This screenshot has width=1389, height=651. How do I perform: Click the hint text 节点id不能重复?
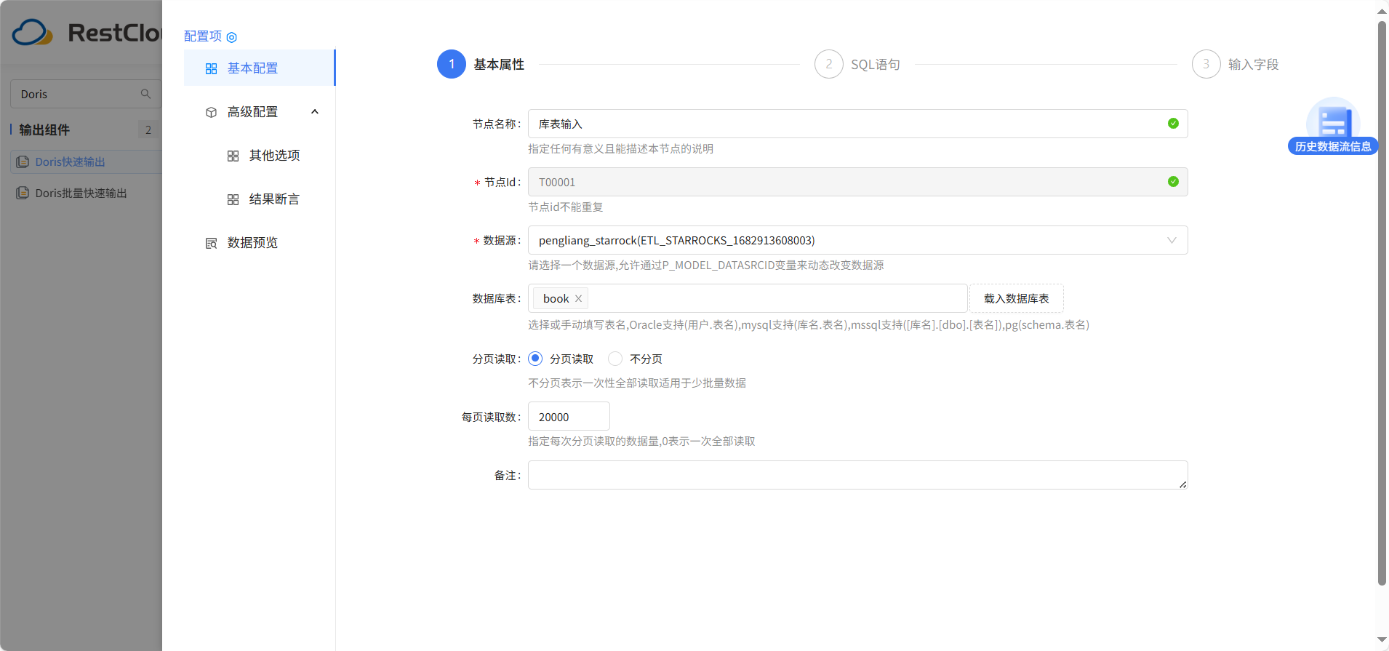(x=565, y=207)
